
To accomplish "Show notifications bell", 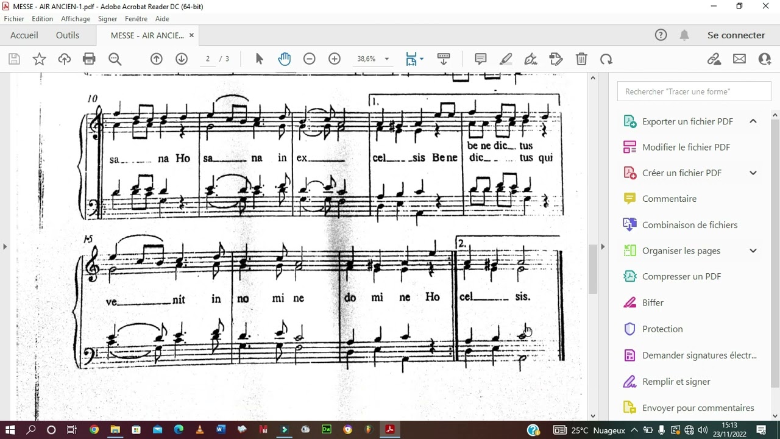I will pyautogui.click(x=684, y=35).
